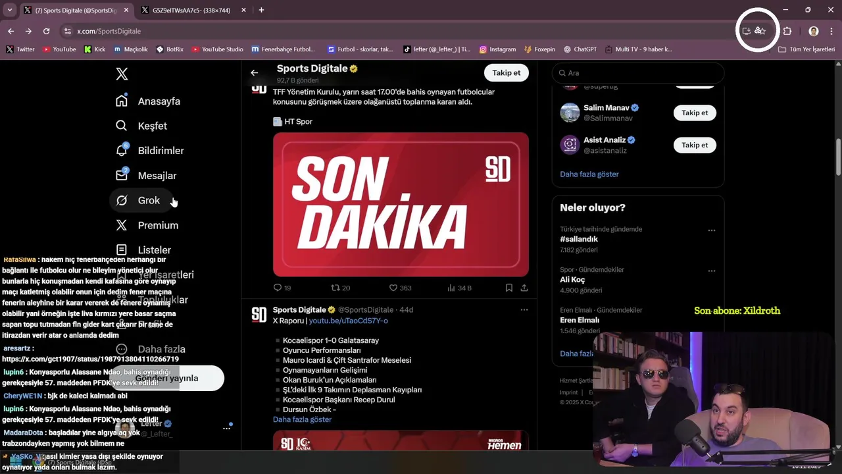The width and height of the screenshot is (842, 474).
Task: Click the Ara search field
Action: click(x=637, y=73)
